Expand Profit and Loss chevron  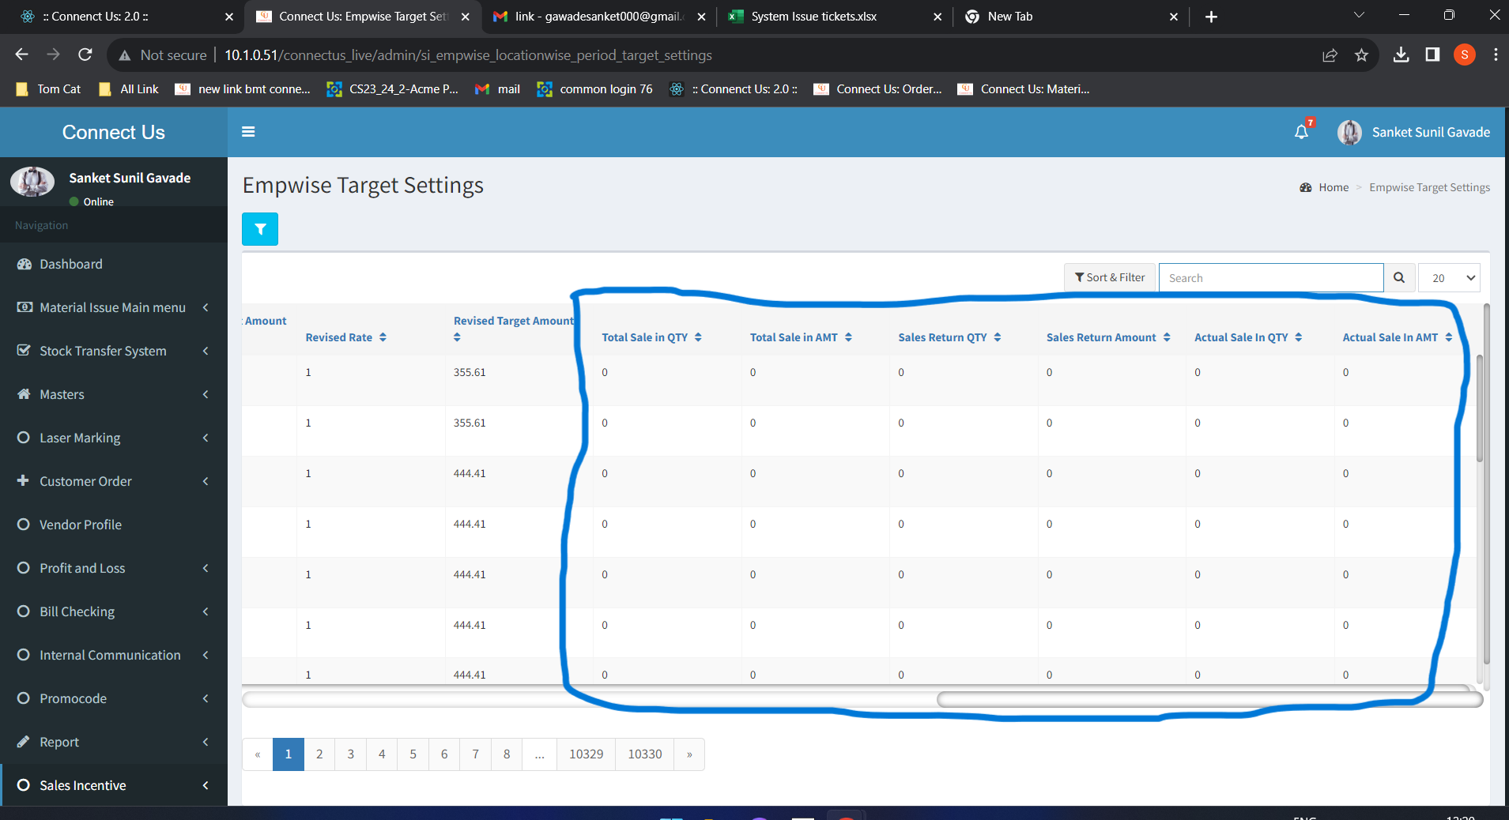pyautogui.click(x=206, y=568)
